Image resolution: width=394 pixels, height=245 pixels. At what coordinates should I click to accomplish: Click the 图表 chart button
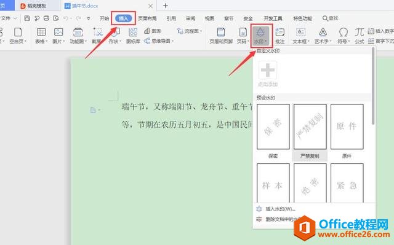point(153,31)
